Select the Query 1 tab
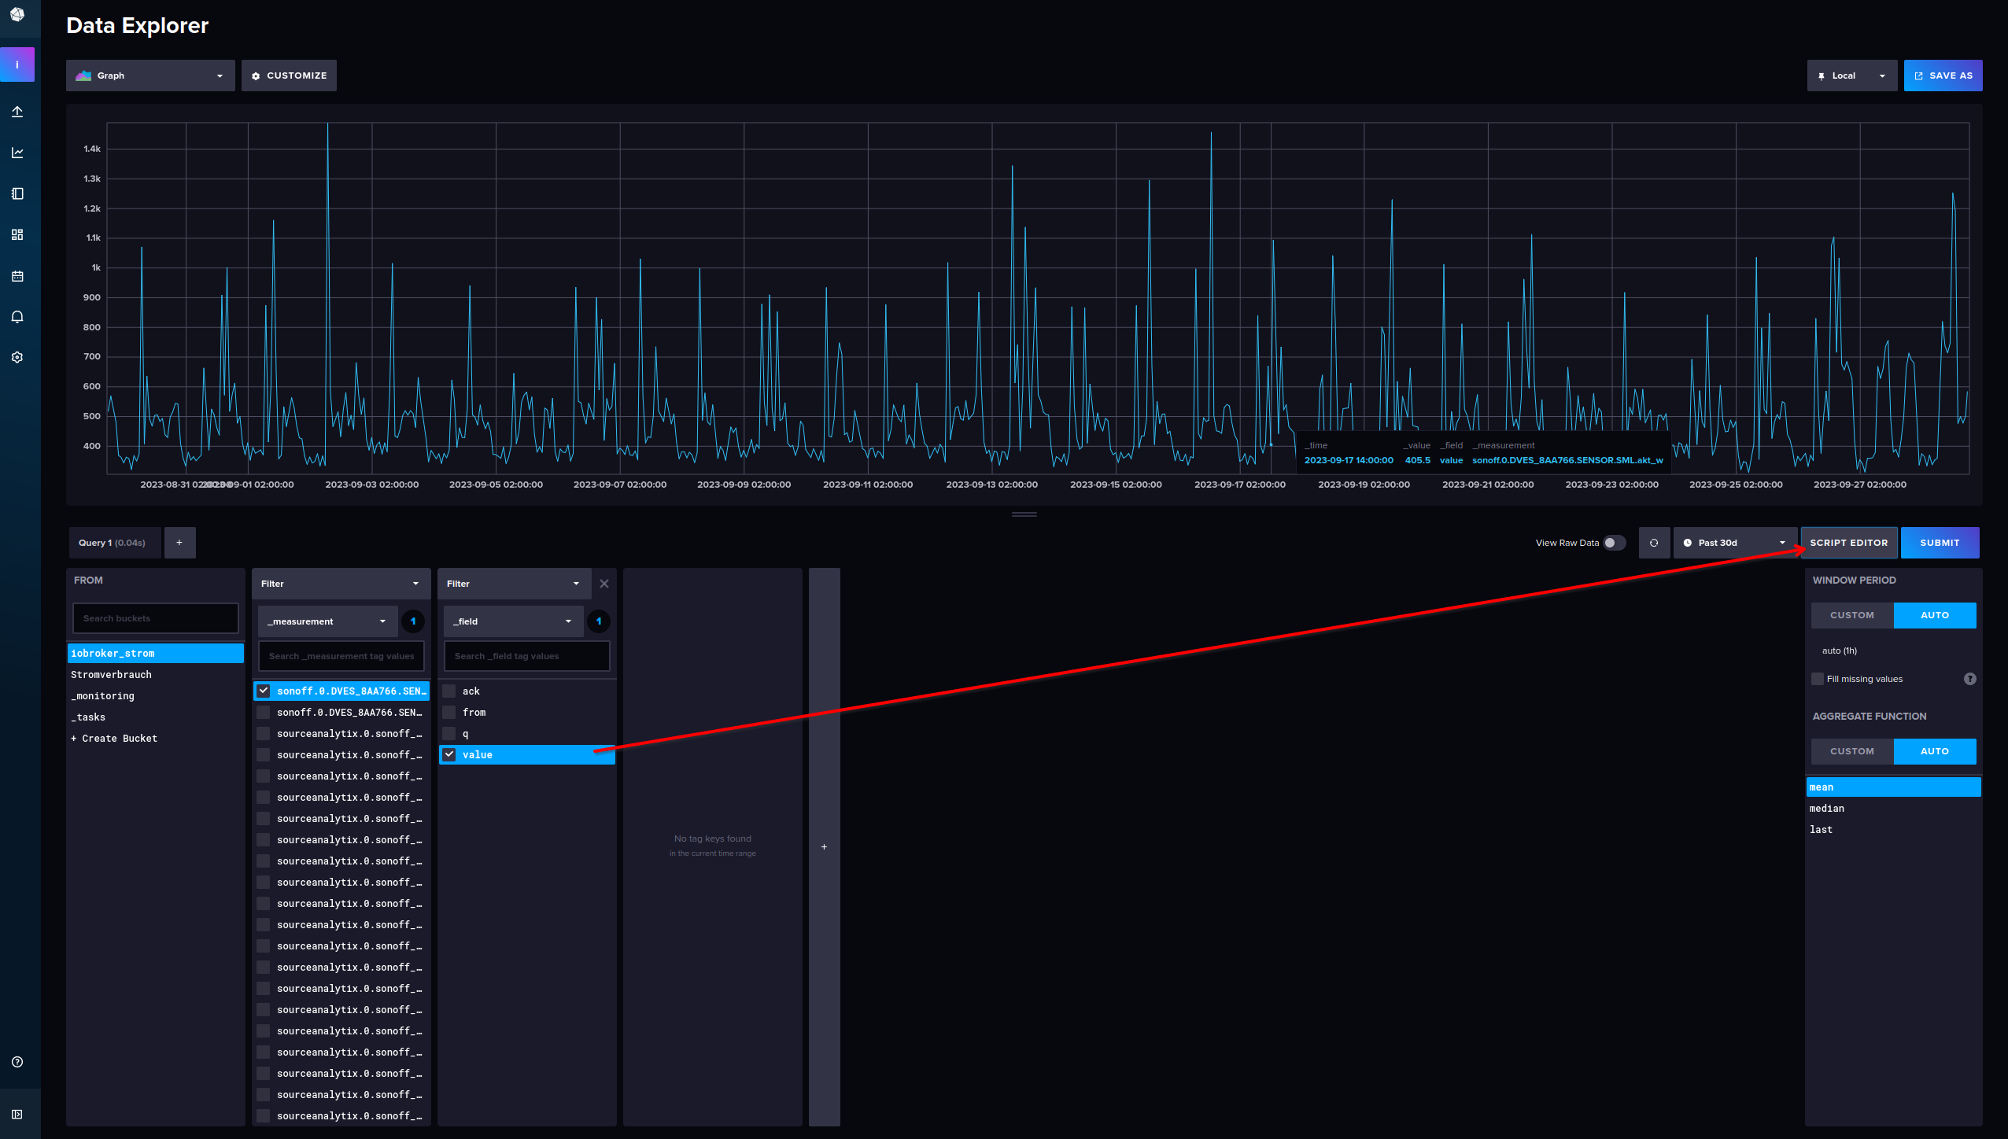2008x1139 pixels. [x=113, y=543]
